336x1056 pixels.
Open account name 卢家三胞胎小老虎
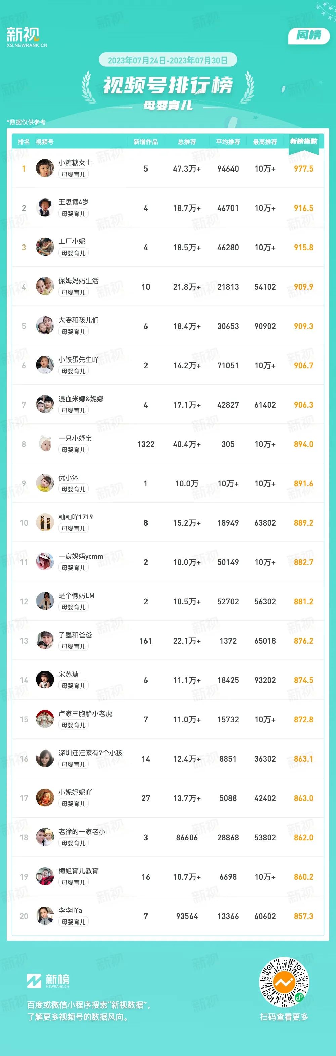click(85, 714)
